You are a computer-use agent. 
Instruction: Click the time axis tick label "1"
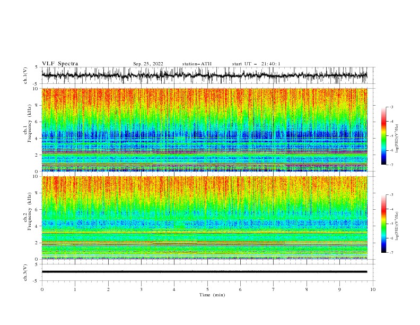click(75, 289)
